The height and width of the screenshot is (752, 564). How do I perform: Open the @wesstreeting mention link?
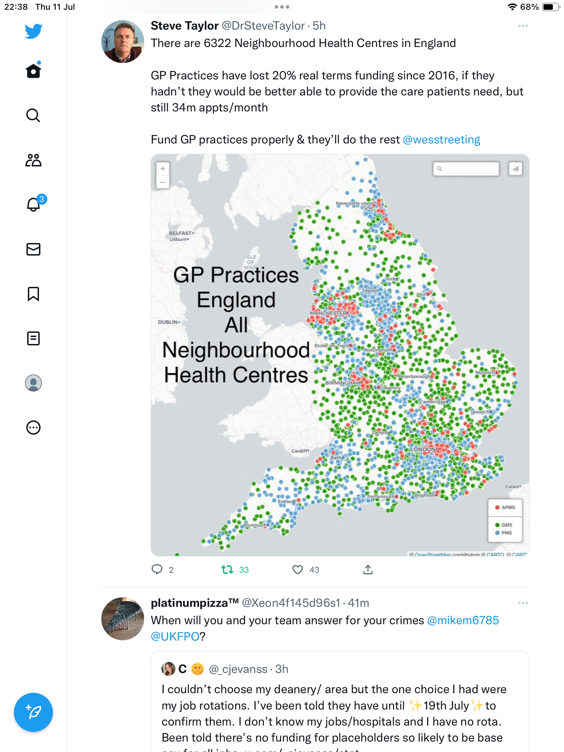[441, 140]
